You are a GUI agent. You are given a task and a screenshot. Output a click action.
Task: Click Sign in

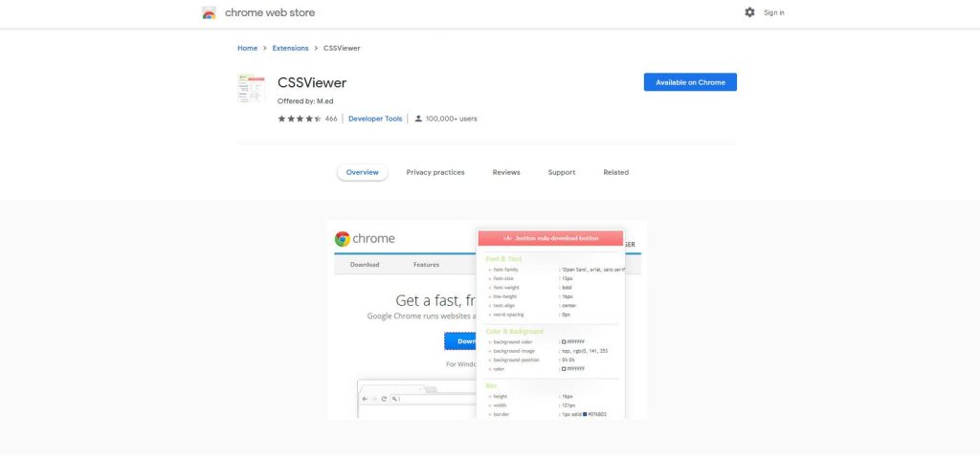[x=773, y=12]
